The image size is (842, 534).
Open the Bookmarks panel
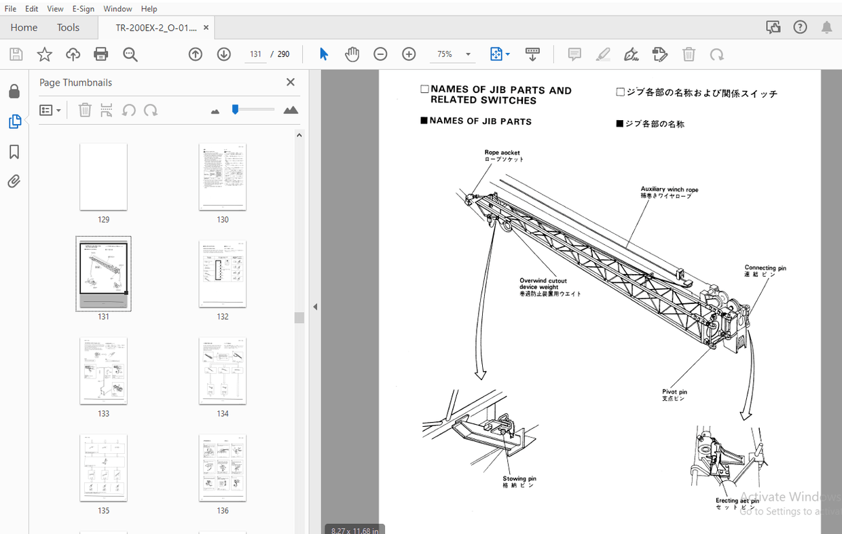pos(14,152)
